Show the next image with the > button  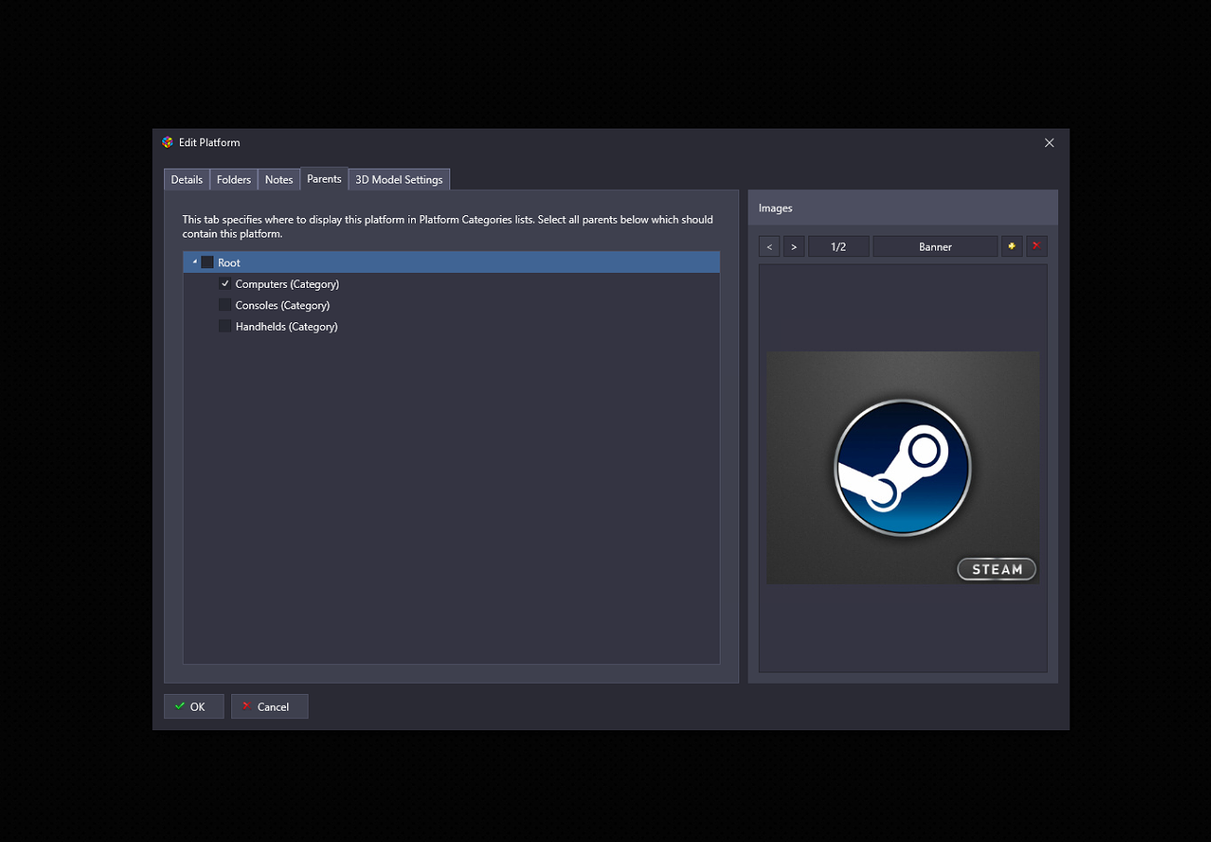[x=793, y=247]
